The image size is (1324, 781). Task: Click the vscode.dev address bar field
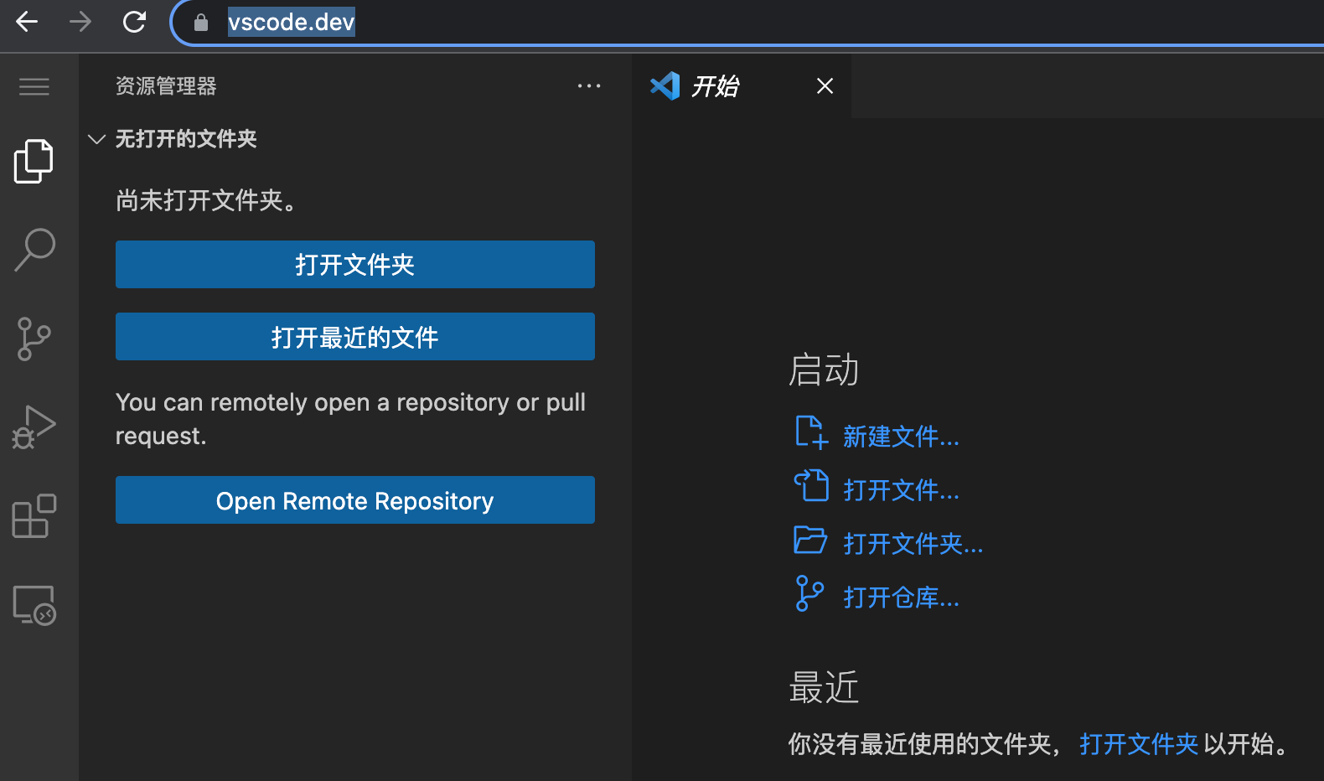pos(746,23)
